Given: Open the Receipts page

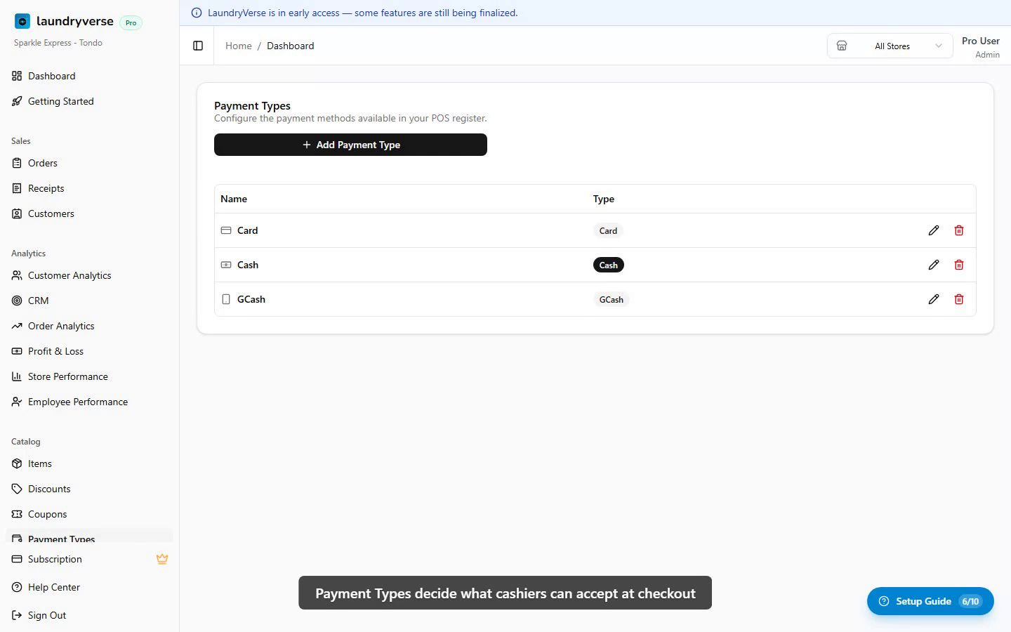Looking at the screenshot, I should (89, 188).
